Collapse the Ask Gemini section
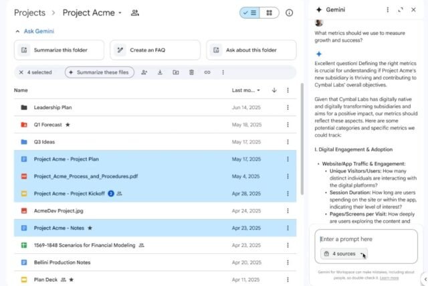 [17, 31]
